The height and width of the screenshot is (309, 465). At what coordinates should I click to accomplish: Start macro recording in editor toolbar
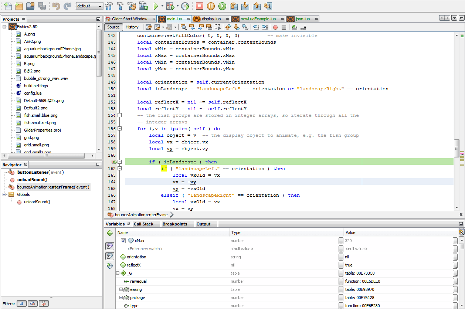(275, 27)
